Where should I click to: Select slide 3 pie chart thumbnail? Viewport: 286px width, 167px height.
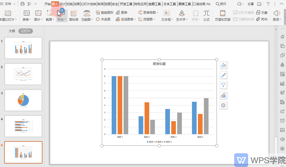[x=23, y=100]
